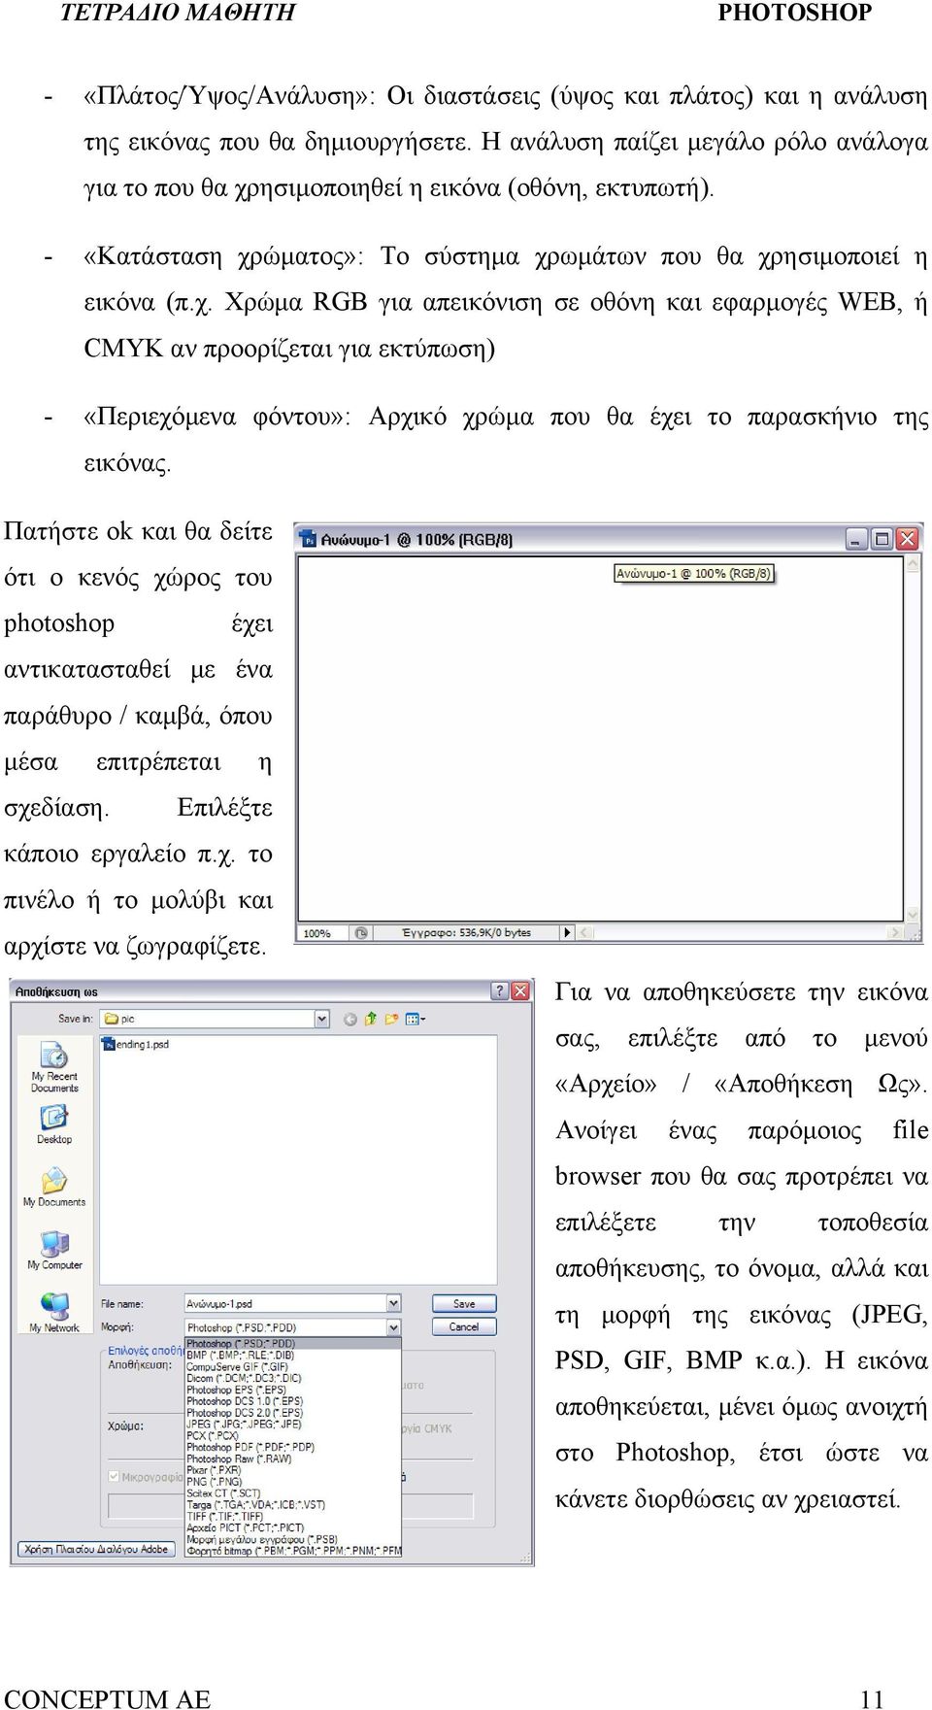Close the Αποθήκευση ως dialog
Image resolution: width=932 pixels, height=1710 pixels.
520,990
